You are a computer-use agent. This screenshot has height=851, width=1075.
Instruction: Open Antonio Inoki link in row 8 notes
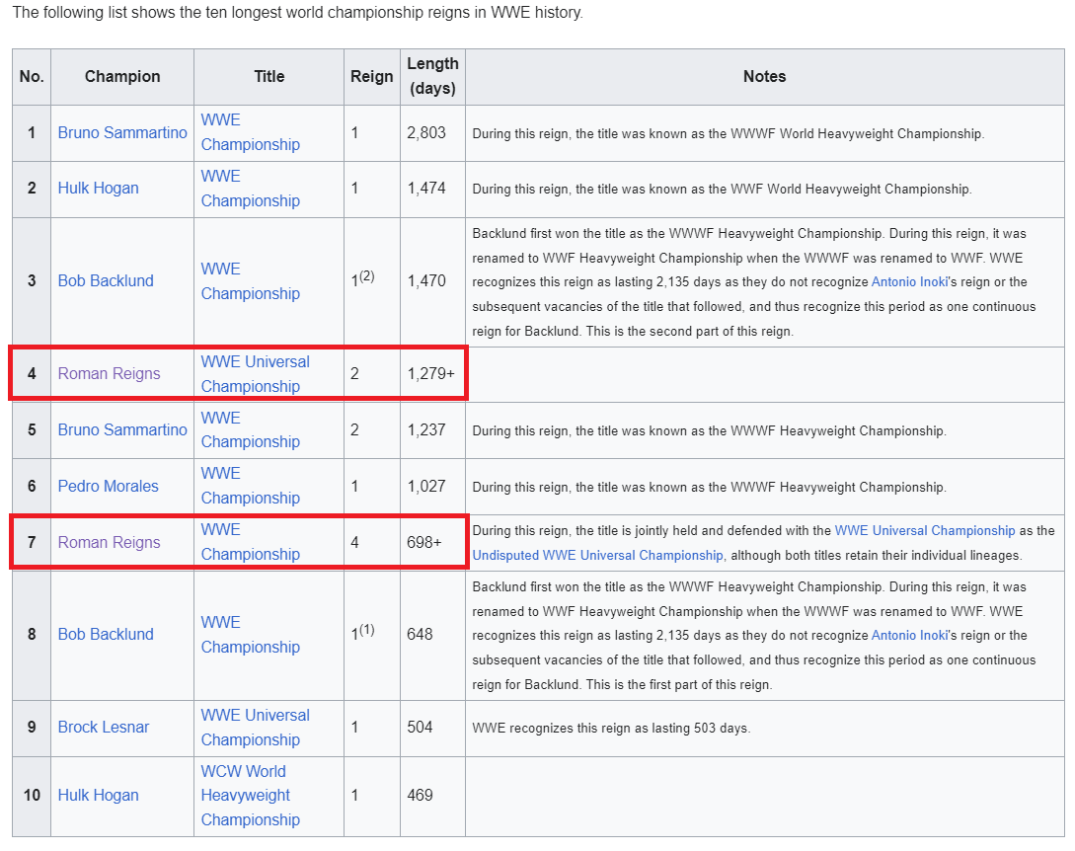(x=909, y=635)
